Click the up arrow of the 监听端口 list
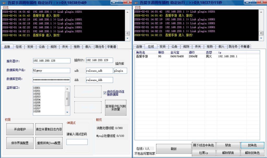This screenshot has height=158, width=267. pos(67,89)
